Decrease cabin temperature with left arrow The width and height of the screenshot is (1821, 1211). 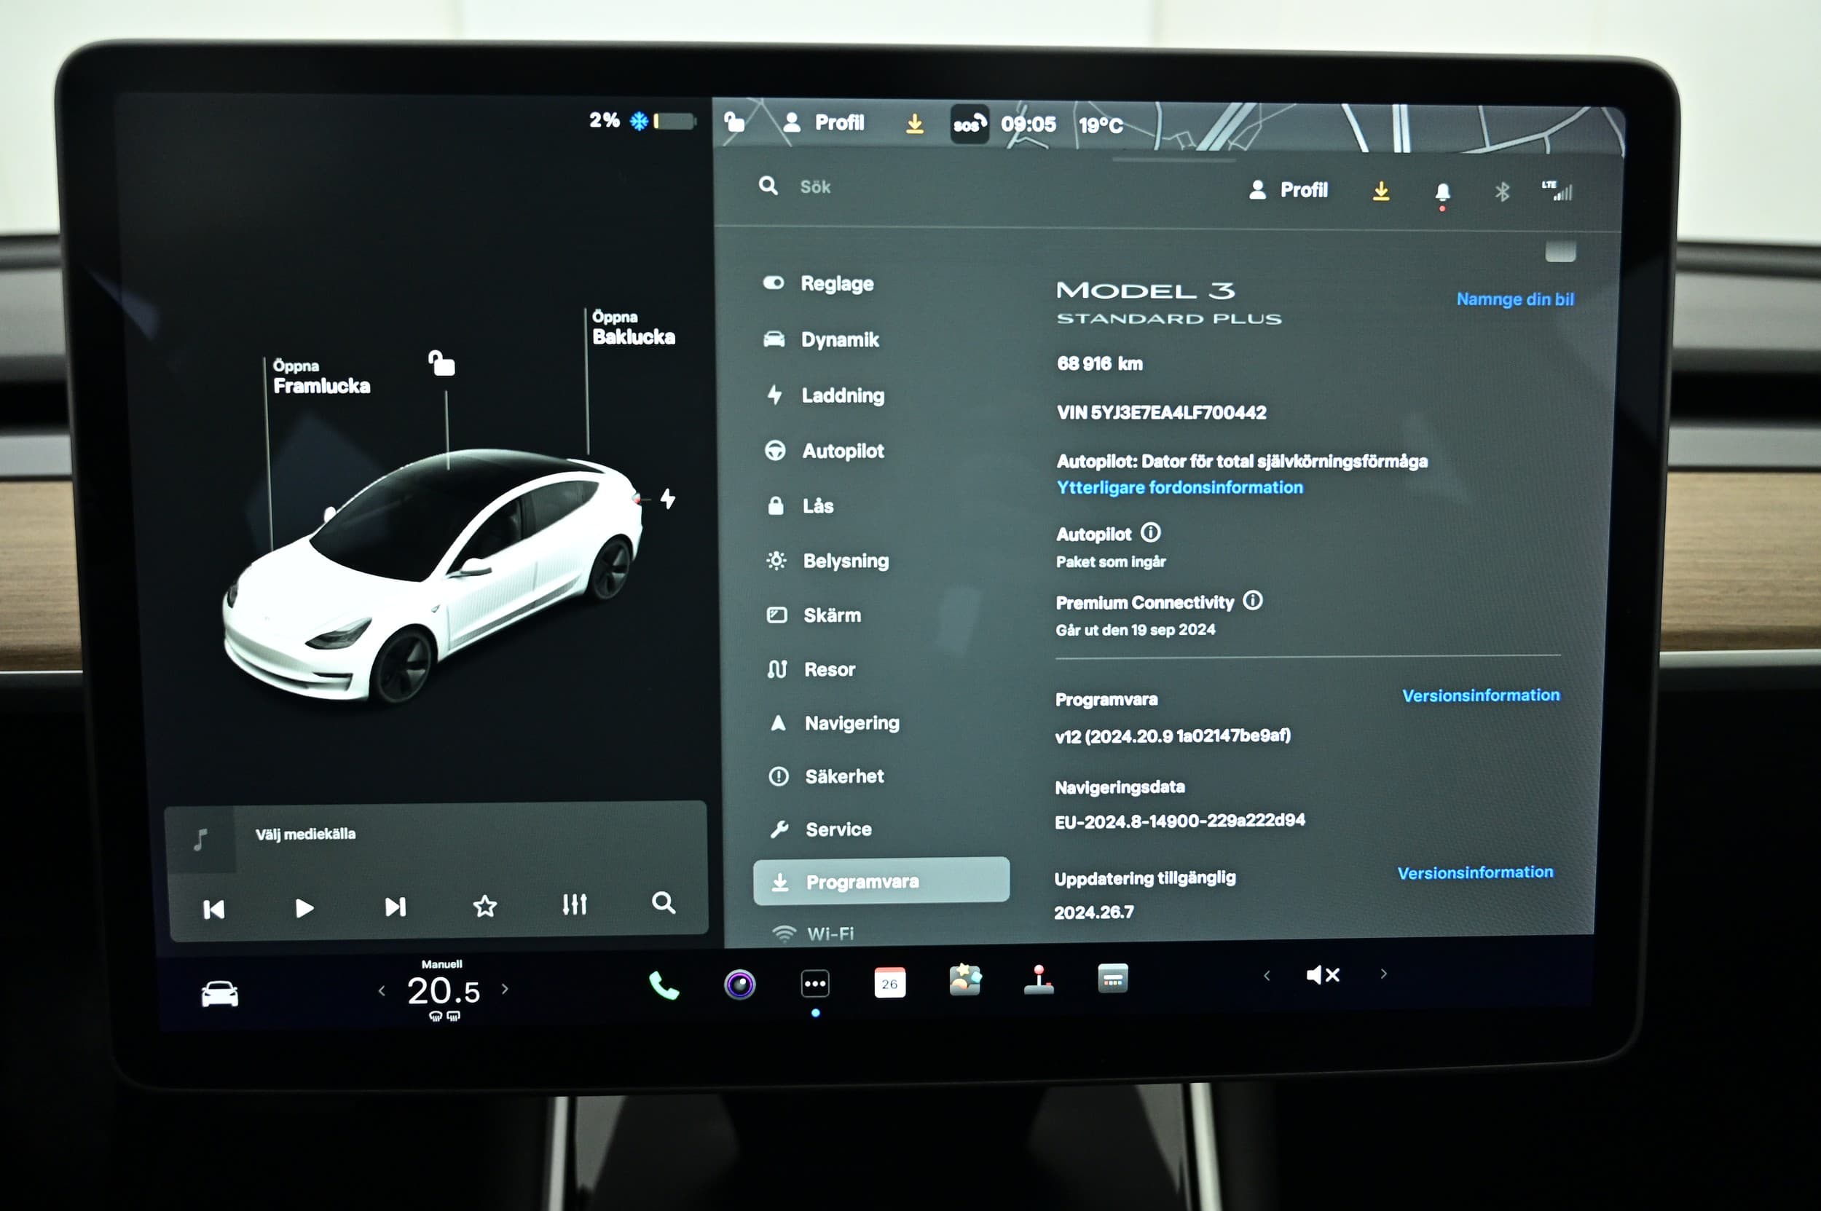point(382,991)
